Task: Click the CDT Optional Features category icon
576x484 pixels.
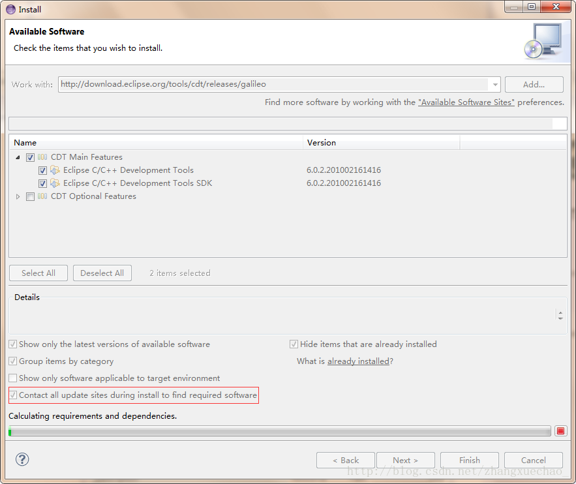Action: tap(42, 196)
